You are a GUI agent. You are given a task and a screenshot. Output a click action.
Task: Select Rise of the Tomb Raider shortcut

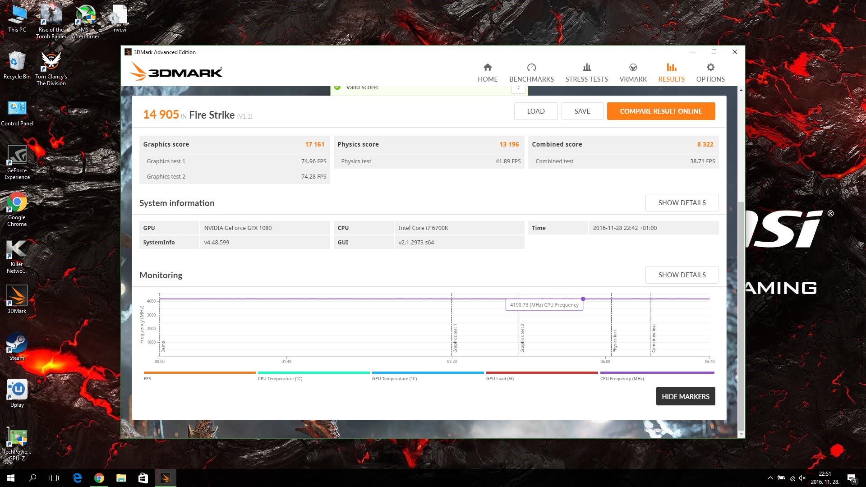(x=51, y=21)
